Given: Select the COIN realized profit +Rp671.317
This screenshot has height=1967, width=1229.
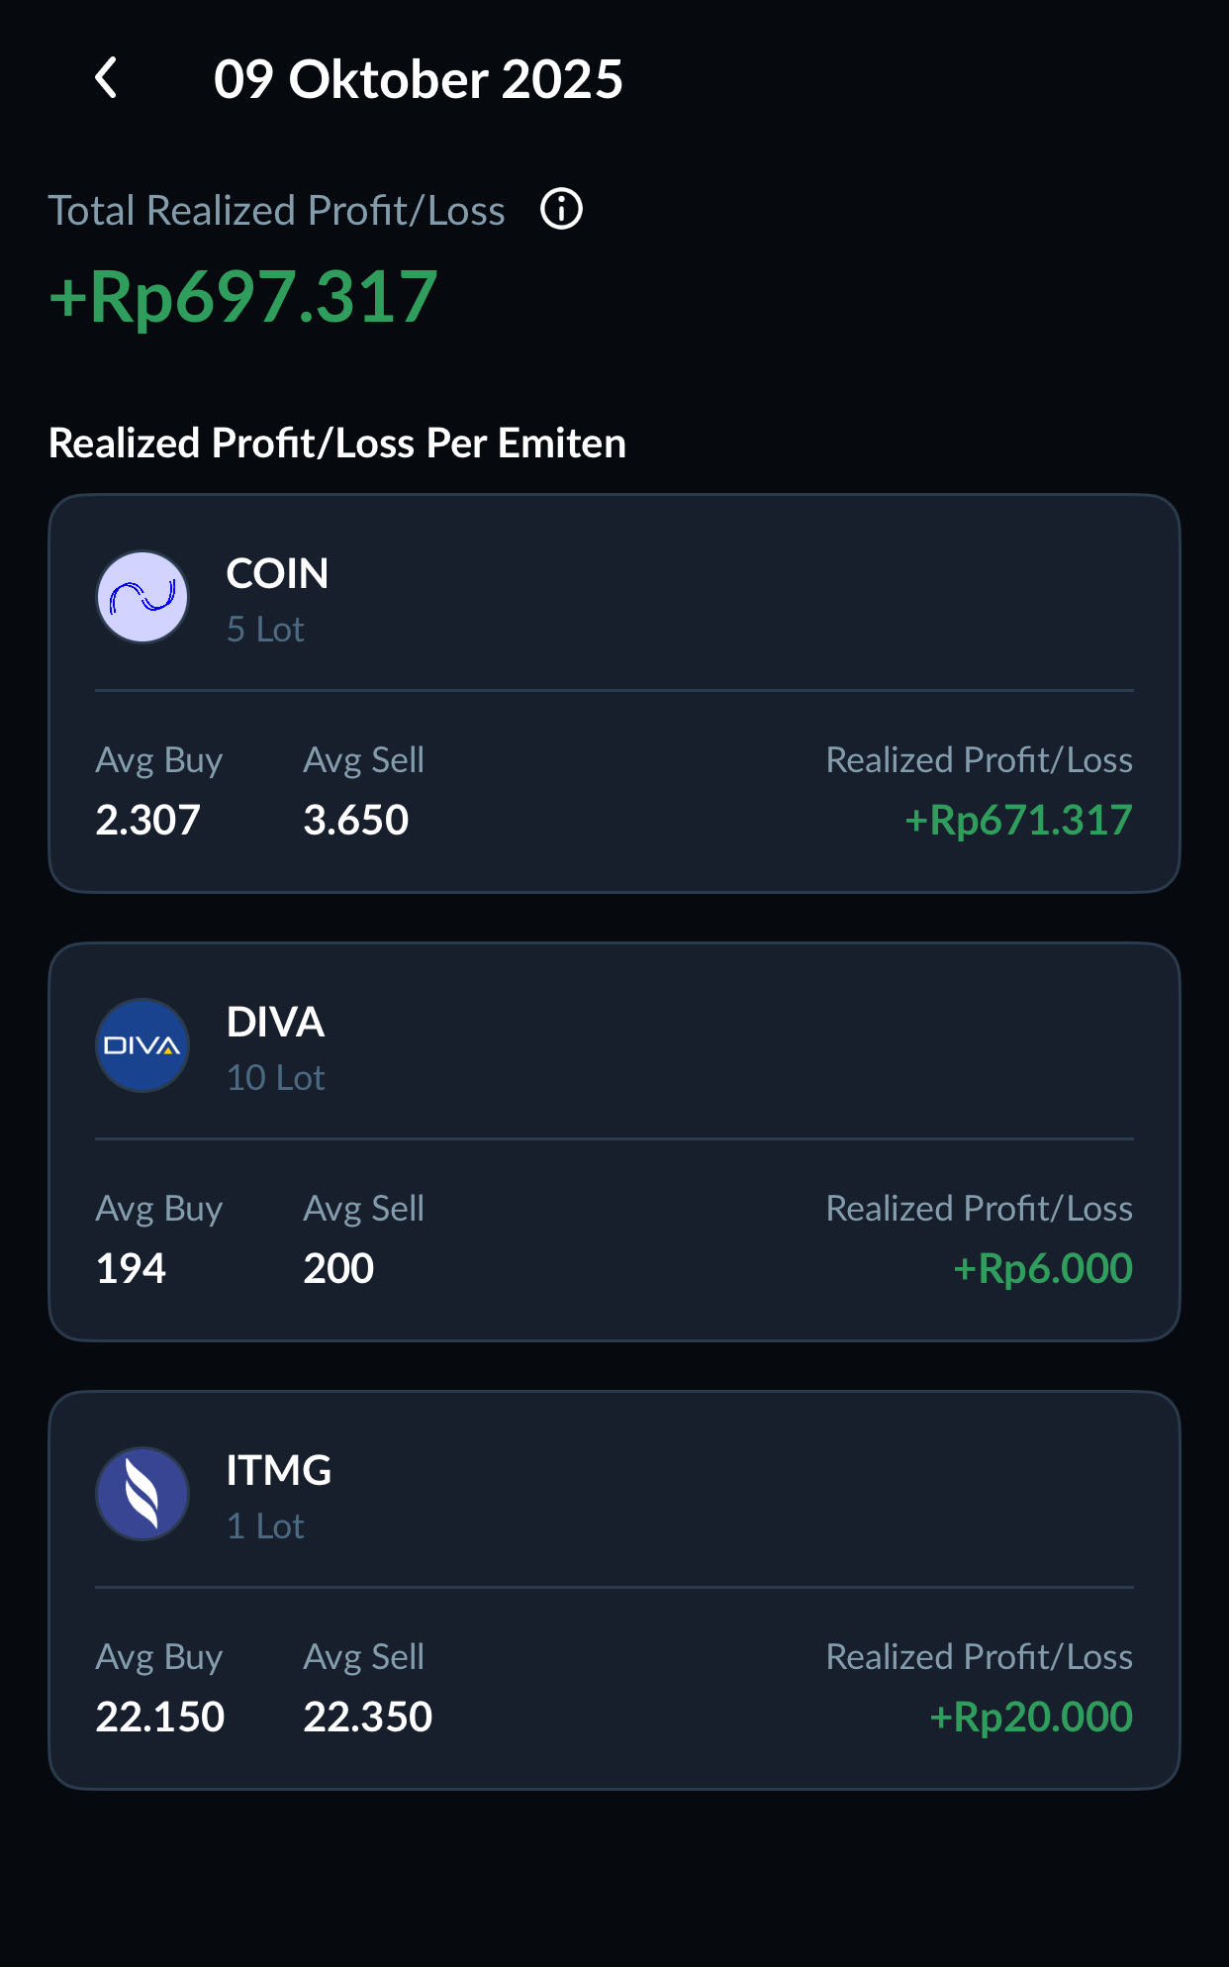Looking at the screenshot, I should click(x=1018, y=821).
